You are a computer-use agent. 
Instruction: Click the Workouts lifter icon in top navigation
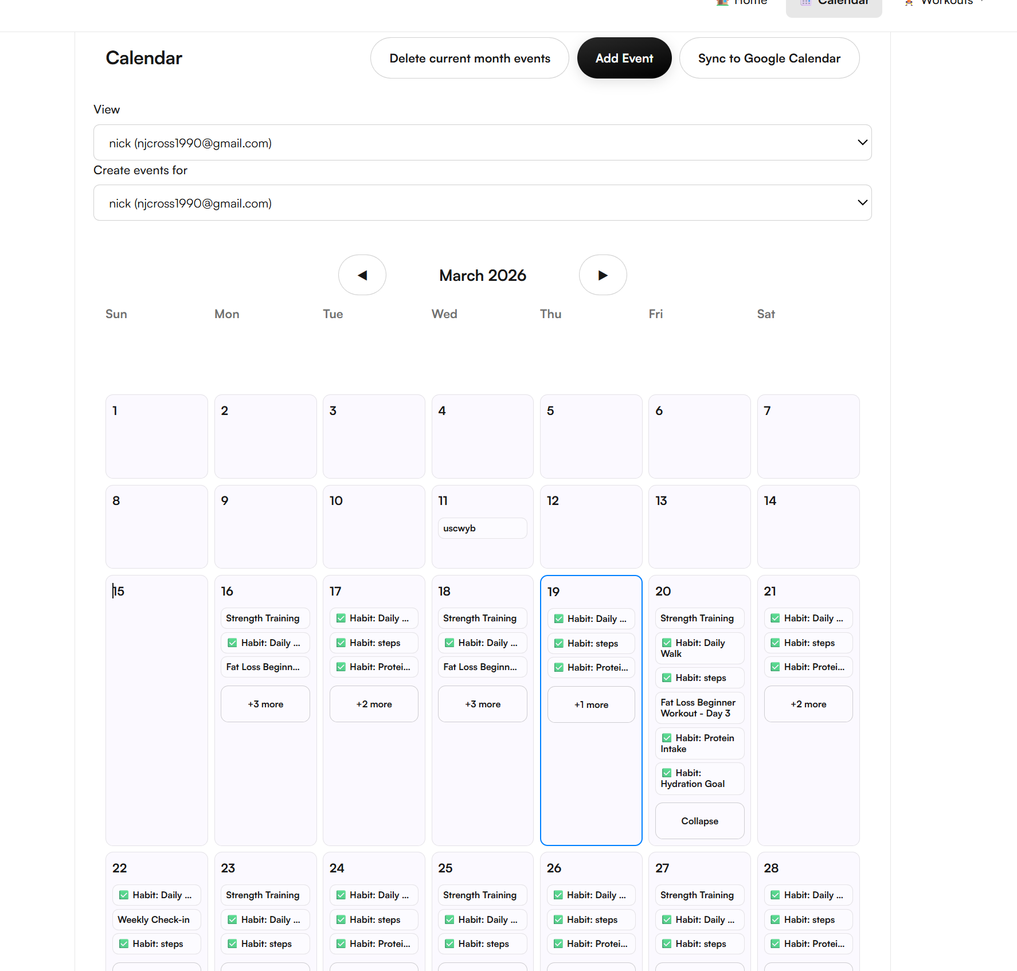coord(909,3)
